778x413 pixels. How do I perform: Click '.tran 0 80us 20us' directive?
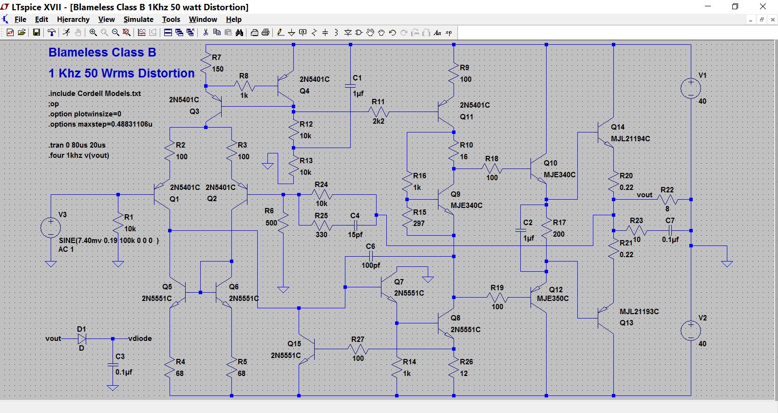(x=77, y=145)
